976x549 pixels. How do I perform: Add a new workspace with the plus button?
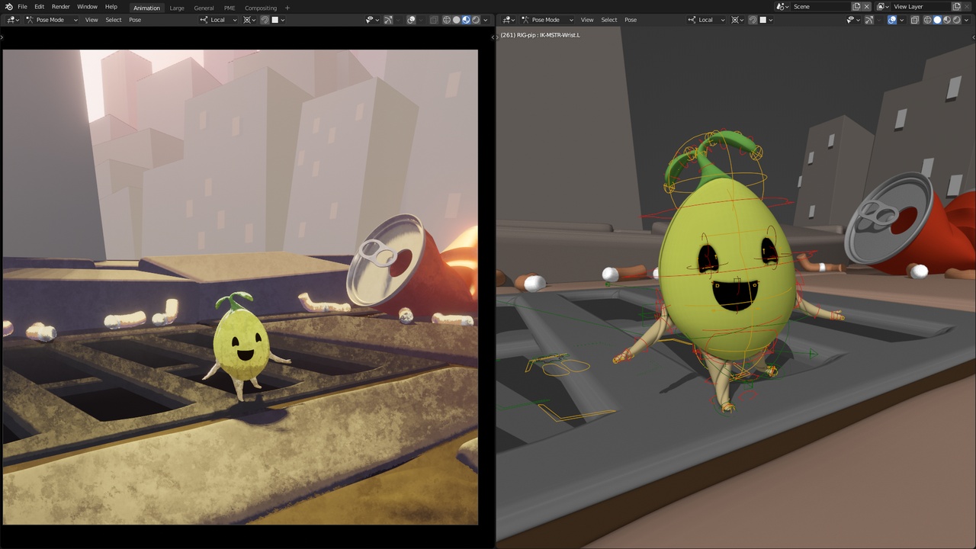(x=287, y=8)
